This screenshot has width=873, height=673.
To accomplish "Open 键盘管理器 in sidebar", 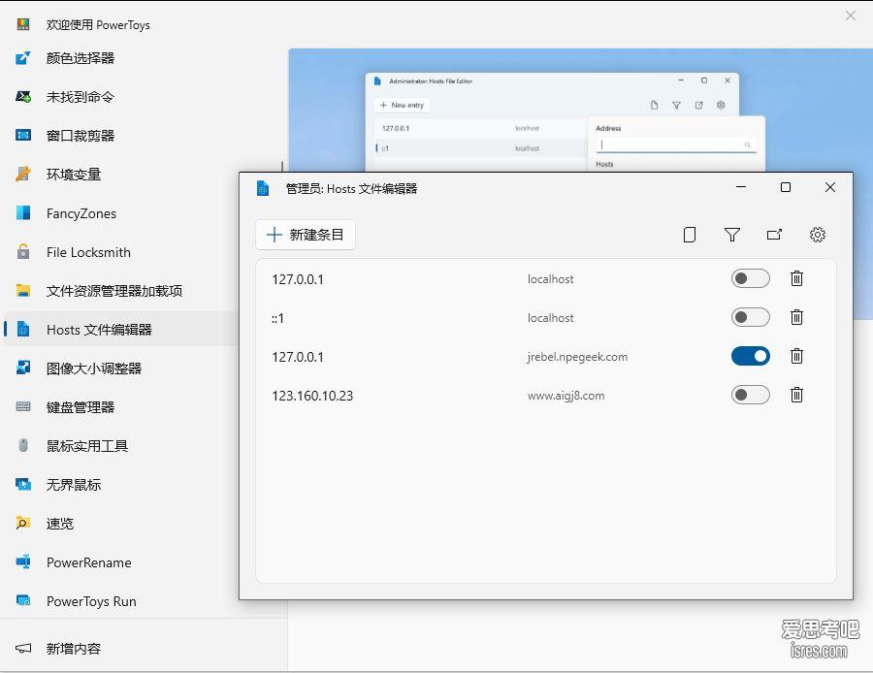I will click(81, 407).
